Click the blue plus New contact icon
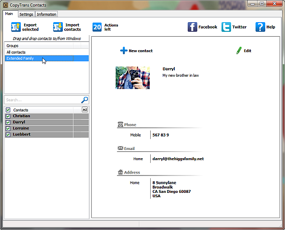 point(124,51)
